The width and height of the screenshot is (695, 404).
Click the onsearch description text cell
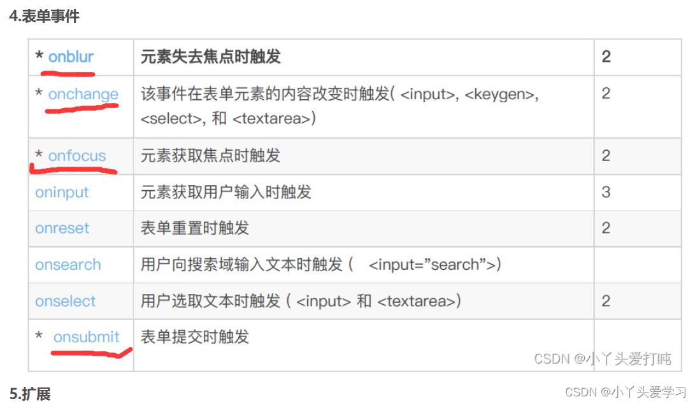point(321,265)
